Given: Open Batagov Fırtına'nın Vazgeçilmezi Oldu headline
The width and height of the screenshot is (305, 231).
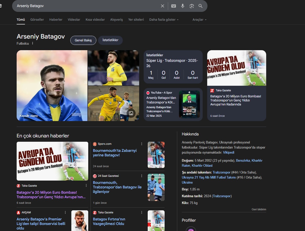Looking at the screenshot, I should coord(109,221).
